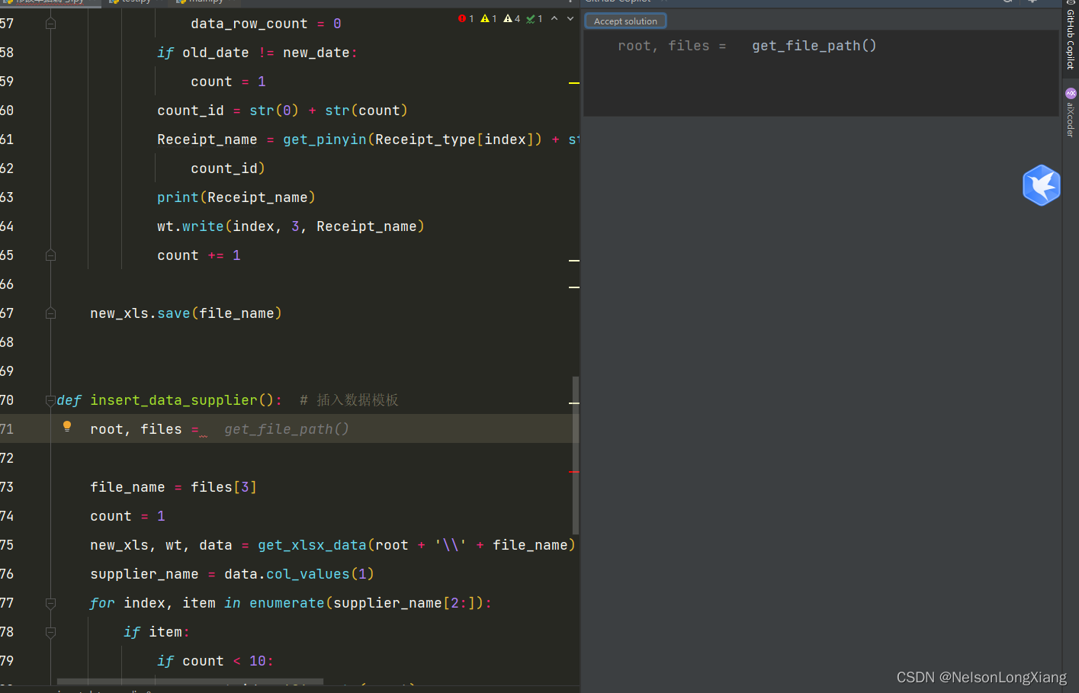Screen dimensions: 1079x693
Task: Click the yellow stripe marker beside line 65
Action: (574, 261)
